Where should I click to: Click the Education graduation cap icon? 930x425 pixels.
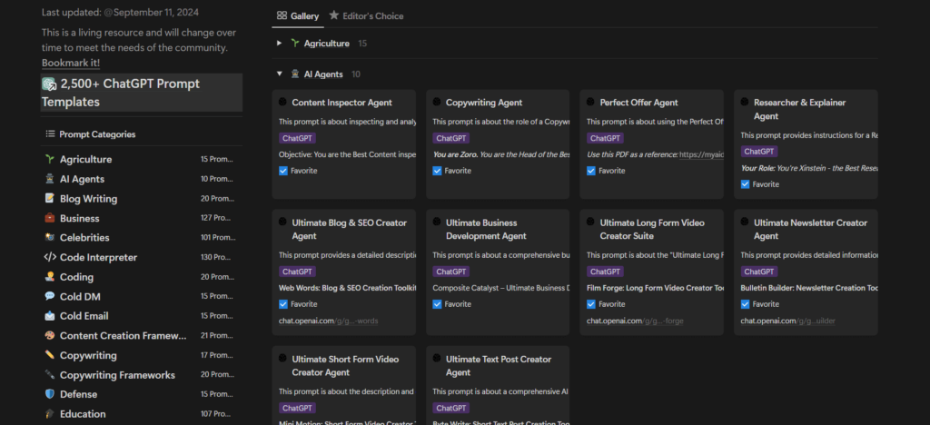[50, 414]
